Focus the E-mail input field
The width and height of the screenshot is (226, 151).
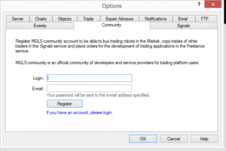coord(89,88)
